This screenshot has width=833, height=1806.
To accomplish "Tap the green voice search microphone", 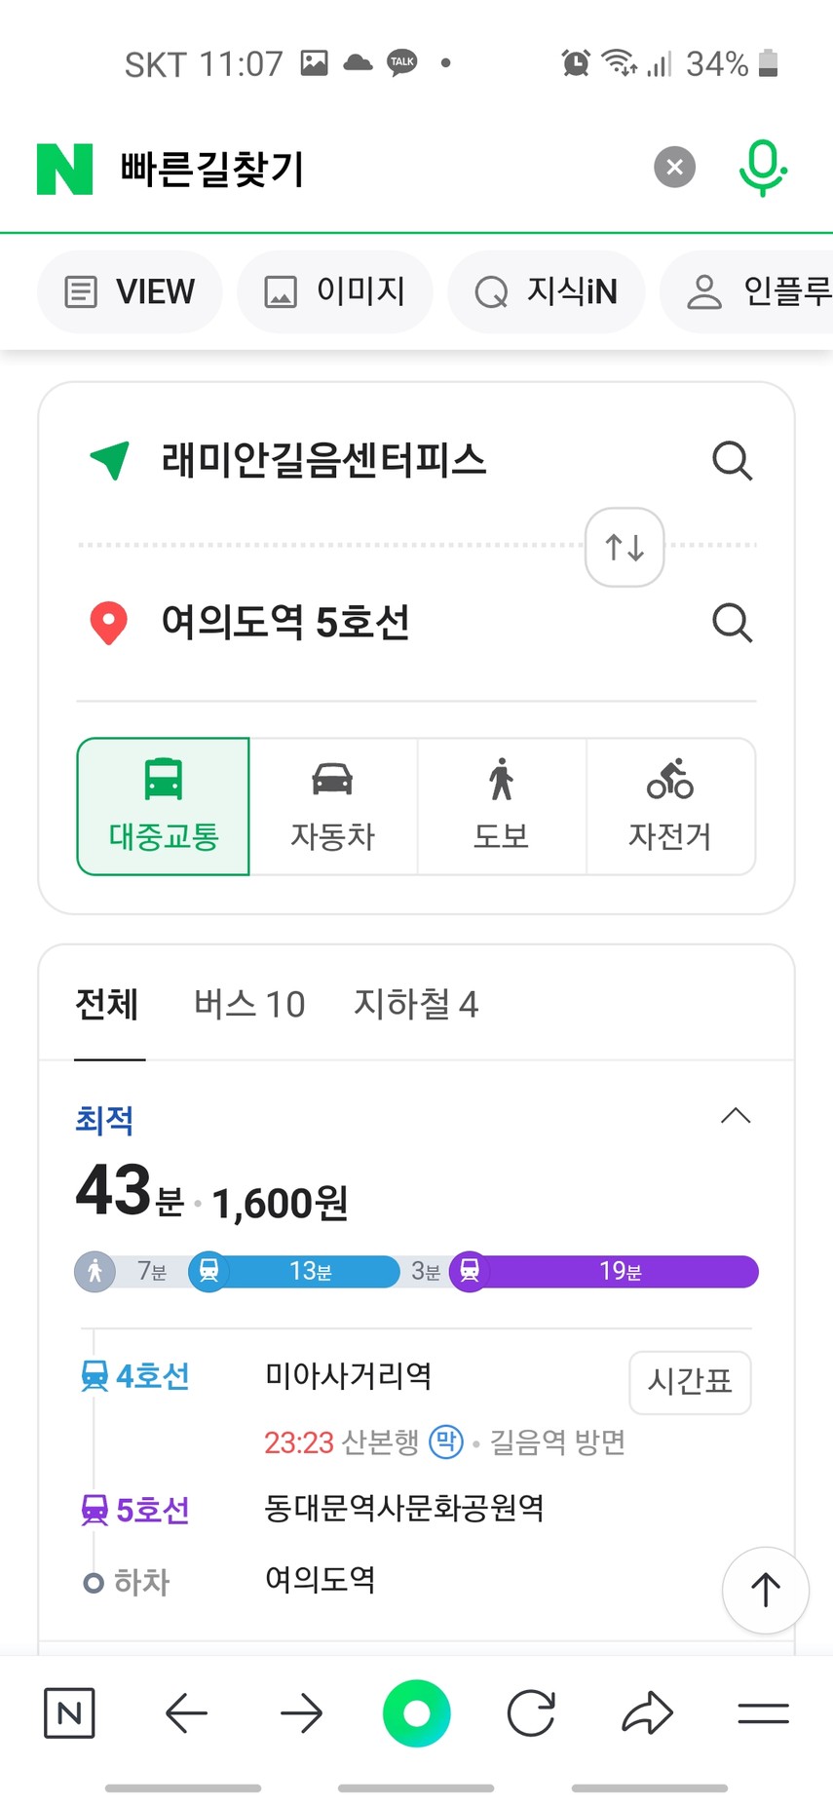I will coord(762,168).
